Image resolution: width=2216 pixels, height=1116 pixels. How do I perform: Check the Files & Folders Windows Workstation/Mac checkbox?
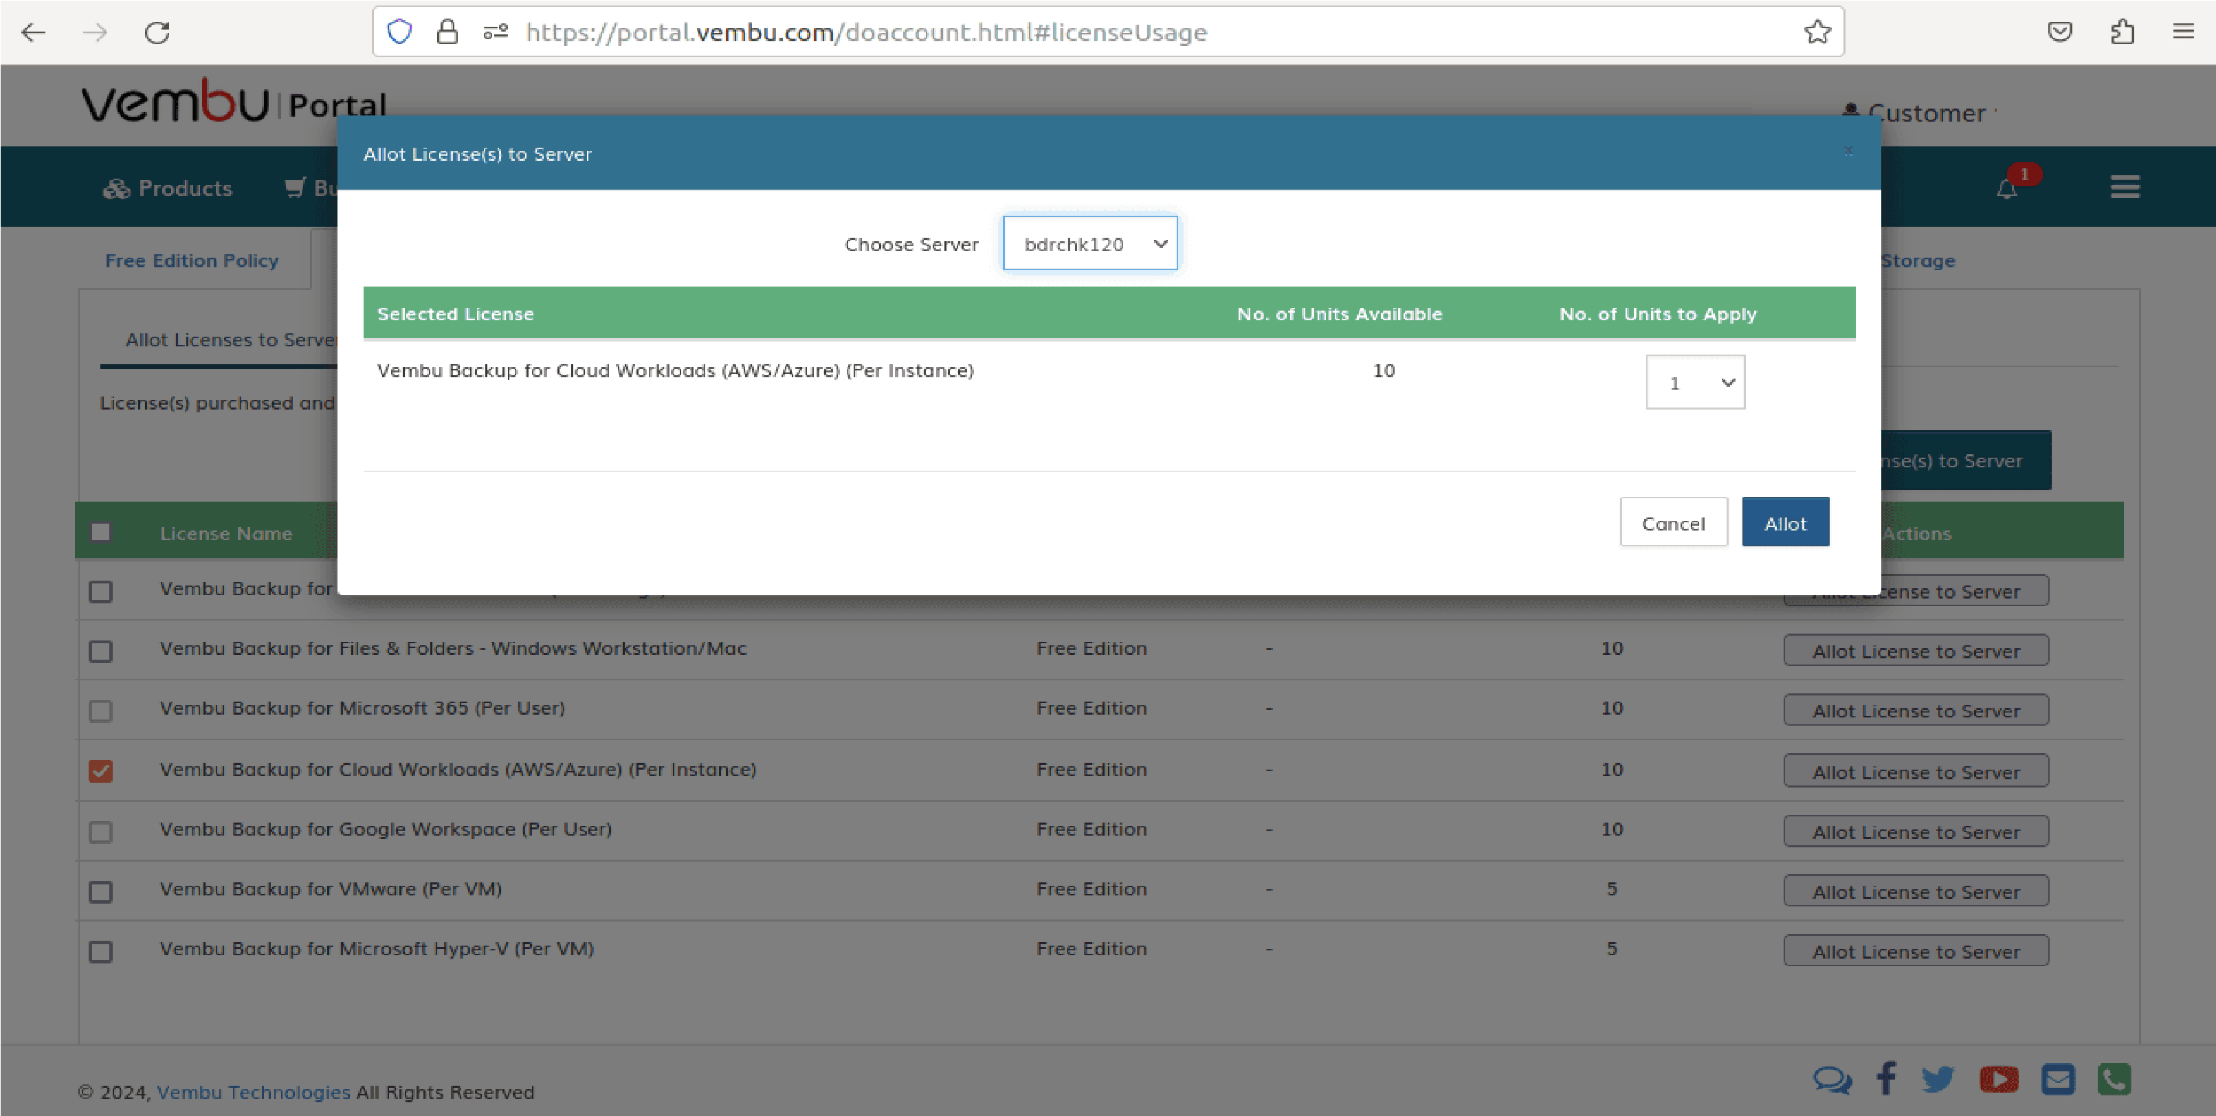pyautogui.click(x=100, y=651)
